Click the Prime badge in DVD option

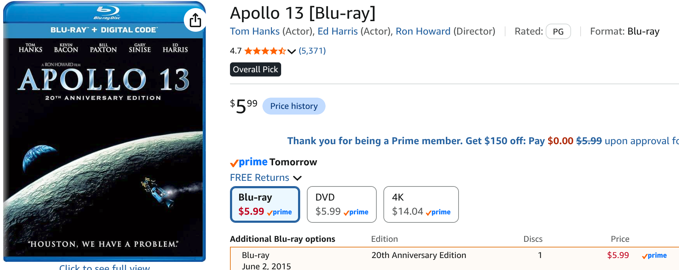tap(356, 212)
